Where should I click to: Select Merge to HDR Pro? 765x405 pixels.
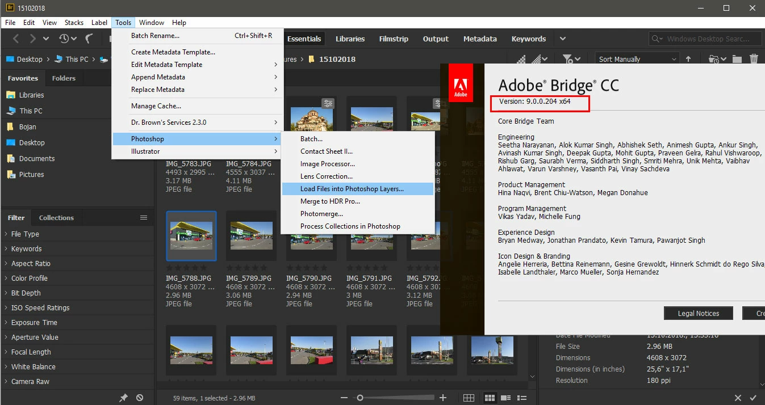point(357,201)
